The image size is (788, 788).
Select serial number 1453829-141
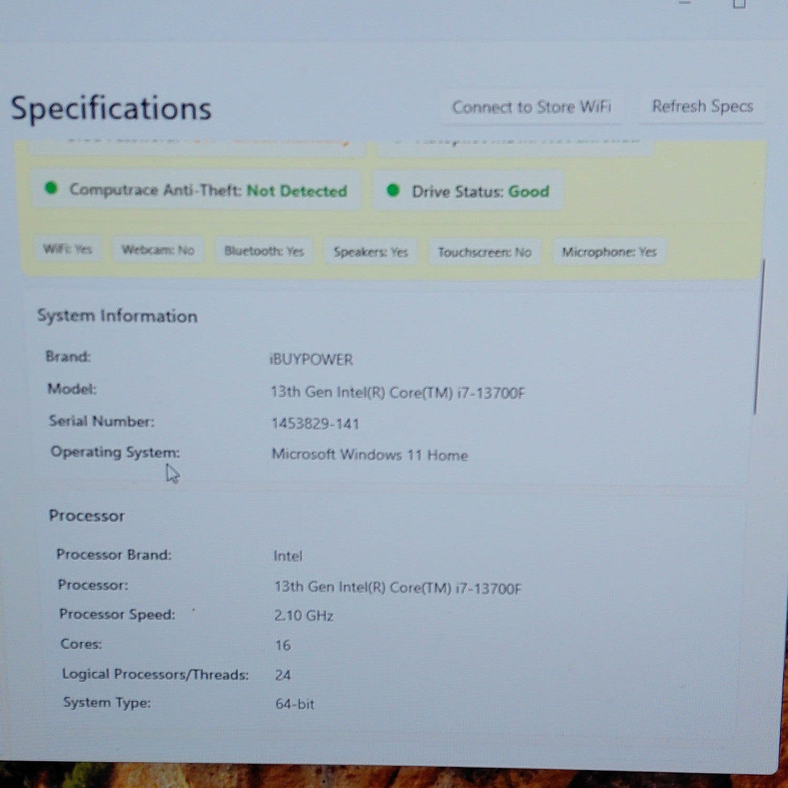tap(315, 424)
